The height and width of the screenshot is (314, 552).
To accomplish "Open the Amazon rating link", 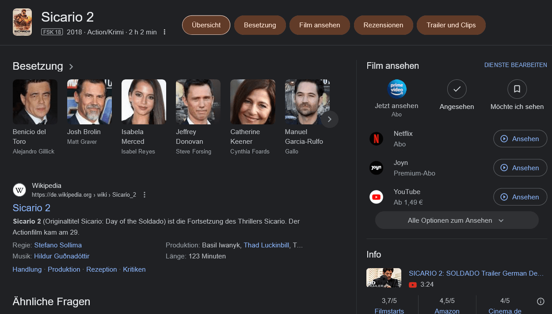I will point(447,311).
